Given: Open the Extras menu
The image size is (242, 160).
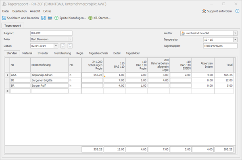Looking at the screenshot, I should (x=47, y=11).
